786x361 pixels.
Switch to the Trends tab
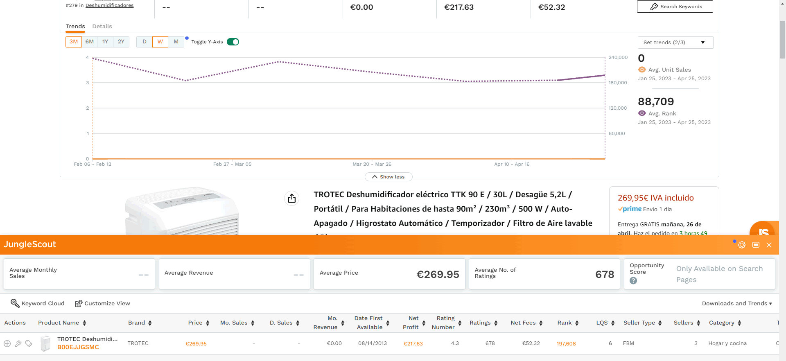(75, 26)
